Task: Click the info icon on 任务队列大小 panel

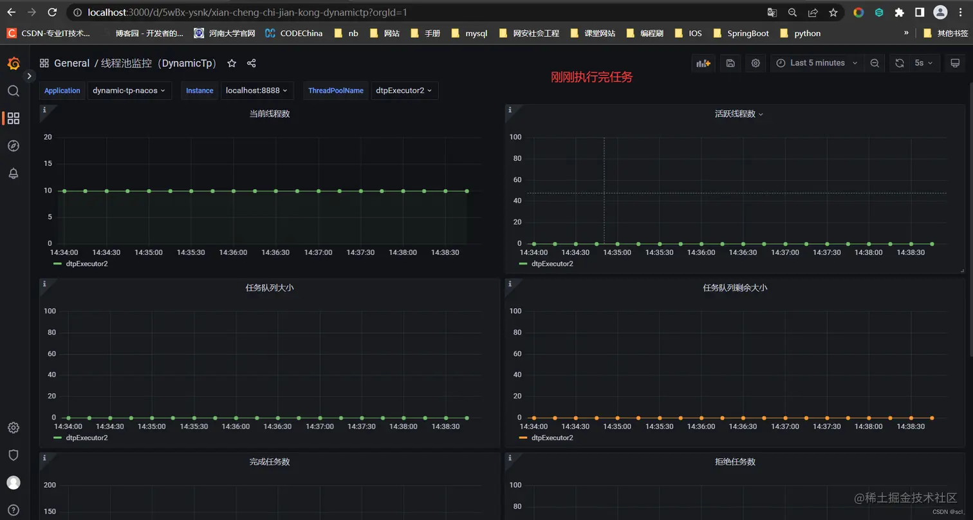Action: (44, 284)
